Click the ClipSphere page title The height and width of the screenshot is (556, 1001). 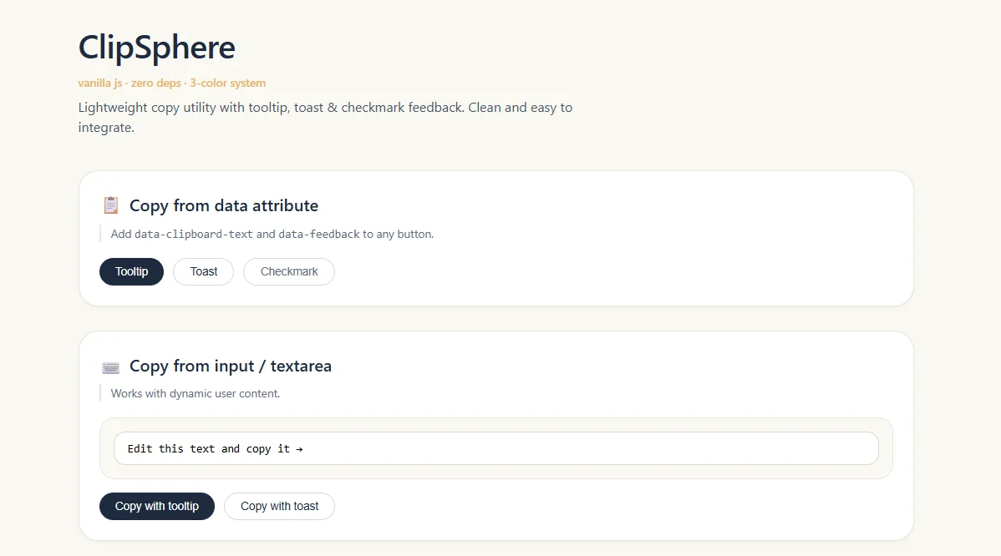pos(157,48)
